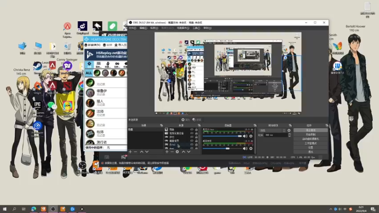Open source properties gear in the Sources toolbar
This screenshot has height=213, width=379.
(177, 151)
